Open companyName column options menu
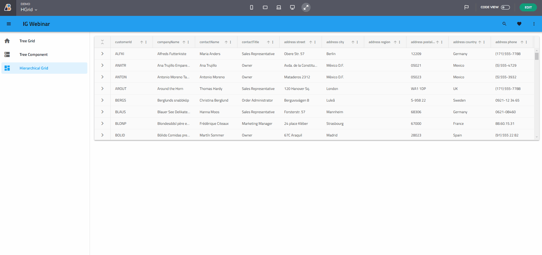 pos(188,42)
